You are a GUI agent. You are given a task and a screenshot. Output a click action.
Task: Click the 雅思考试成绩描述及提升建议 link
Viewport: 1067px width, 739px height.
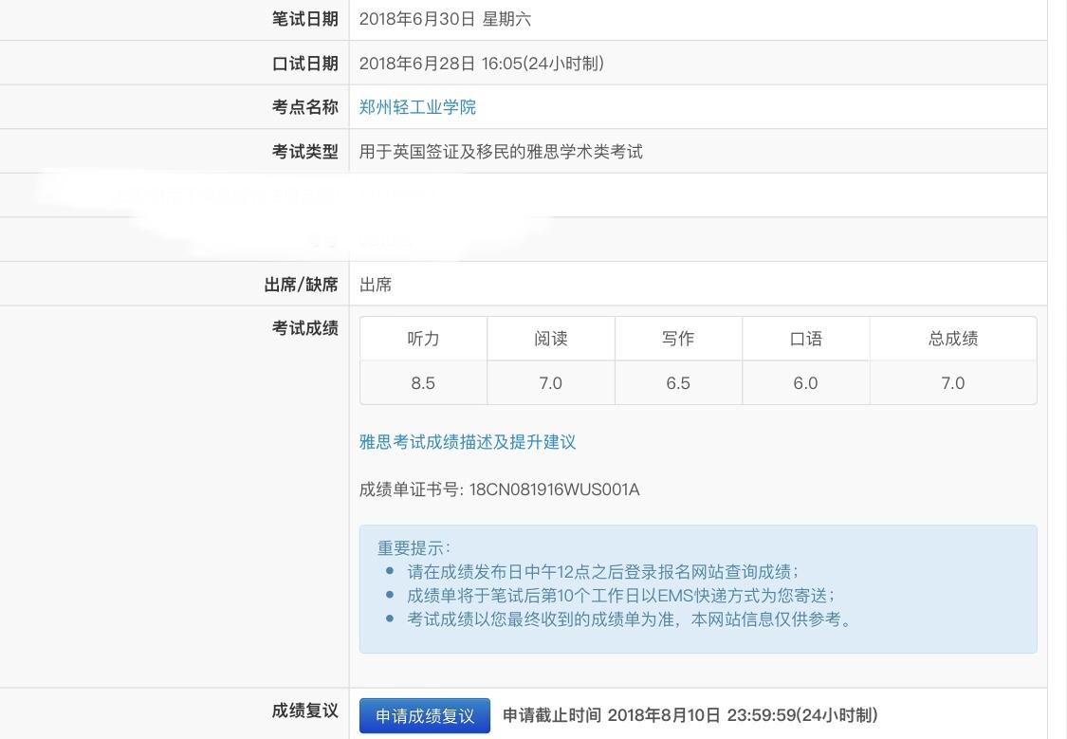[467, 442]
